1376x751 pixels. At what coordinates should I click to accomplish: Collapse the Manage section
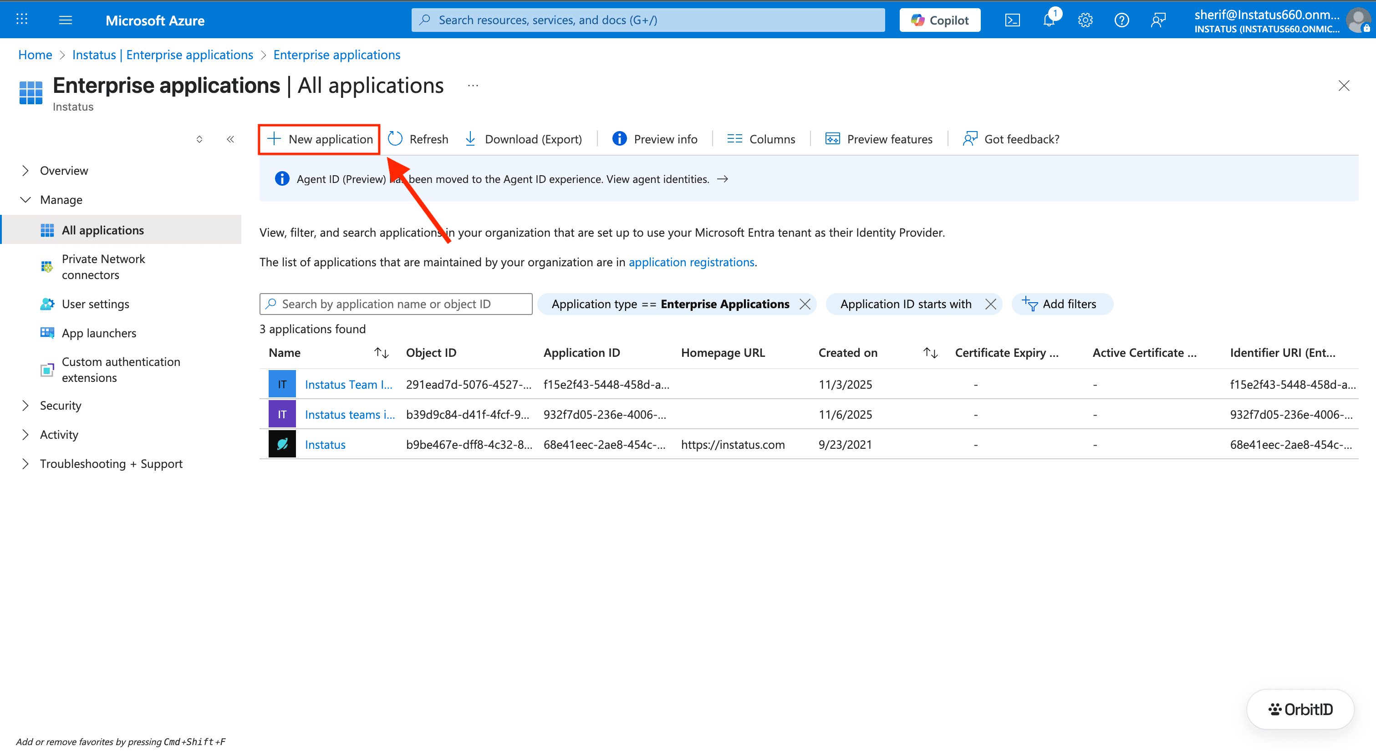(25, 200)
